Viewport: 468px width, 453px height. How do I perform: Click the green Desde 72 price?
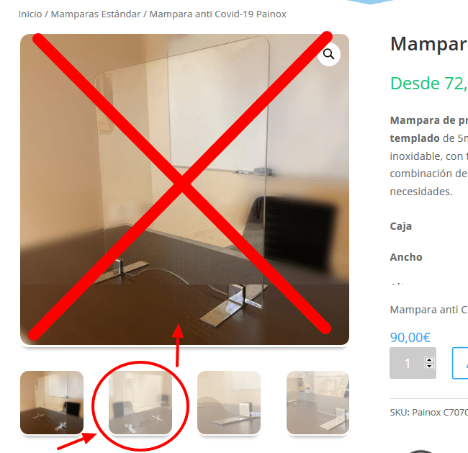[x=429, y=83]
